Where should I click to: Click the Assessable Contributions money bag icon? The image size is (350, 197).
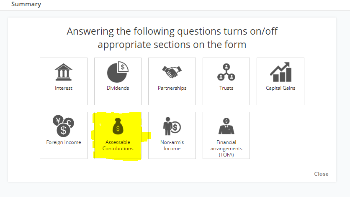(118, 126)
